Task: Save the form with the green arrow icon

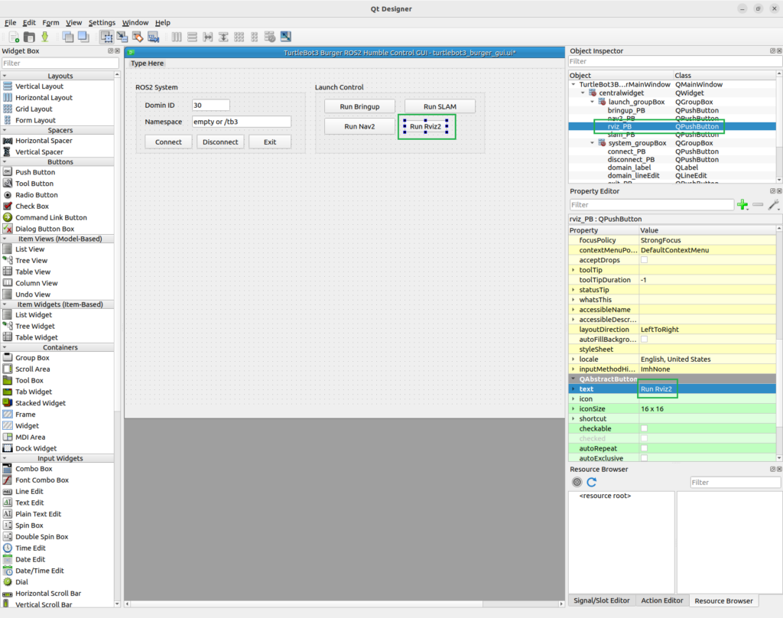Action: click(45, 37)
